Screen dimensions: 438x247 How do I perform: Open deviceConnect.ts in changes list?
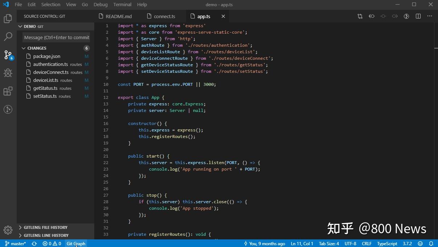pyautogui.click(x=55, y=72)
